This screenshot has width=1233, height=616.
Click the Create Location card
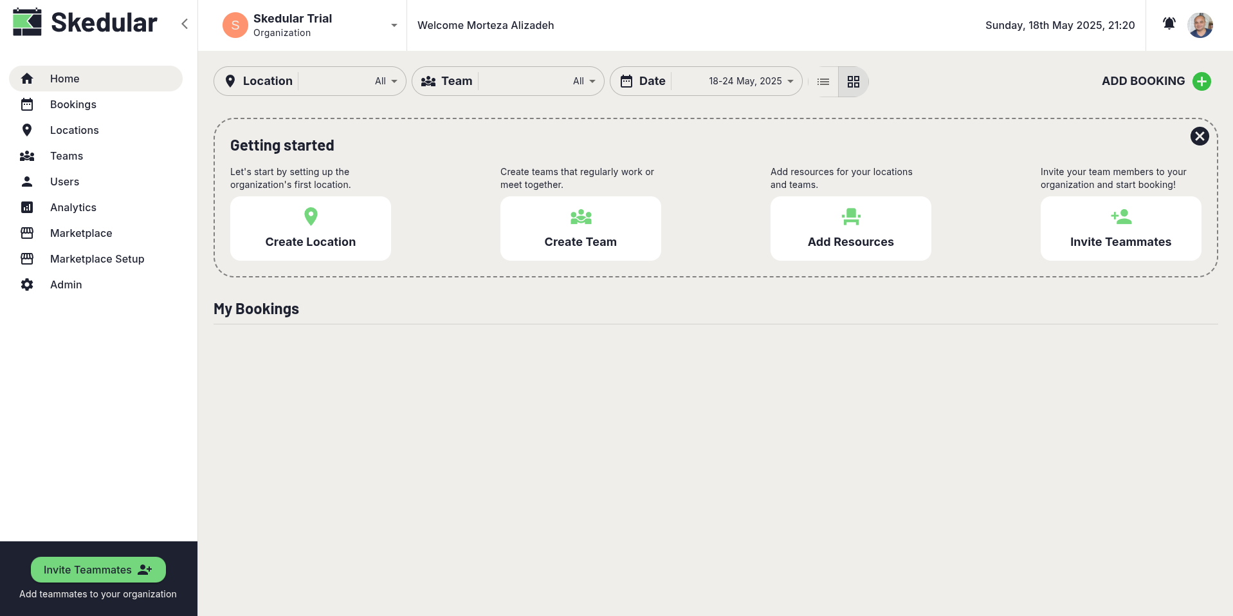click(310, 229)
